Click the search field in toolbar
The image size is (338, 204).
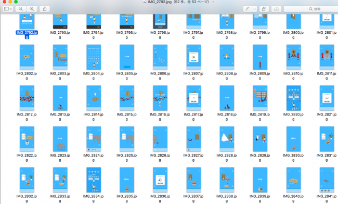click(311, 9)
